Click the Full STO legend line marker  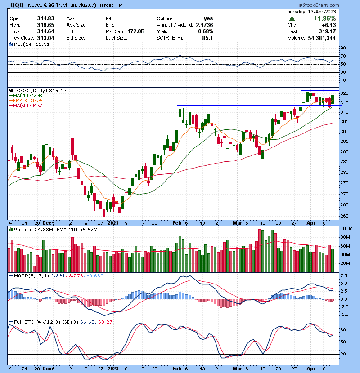pyautogui.click(x=10, y=322)
